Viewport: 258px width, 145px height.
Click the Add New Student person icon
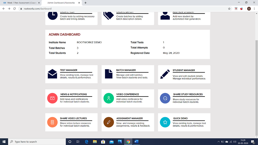point(165,16)
